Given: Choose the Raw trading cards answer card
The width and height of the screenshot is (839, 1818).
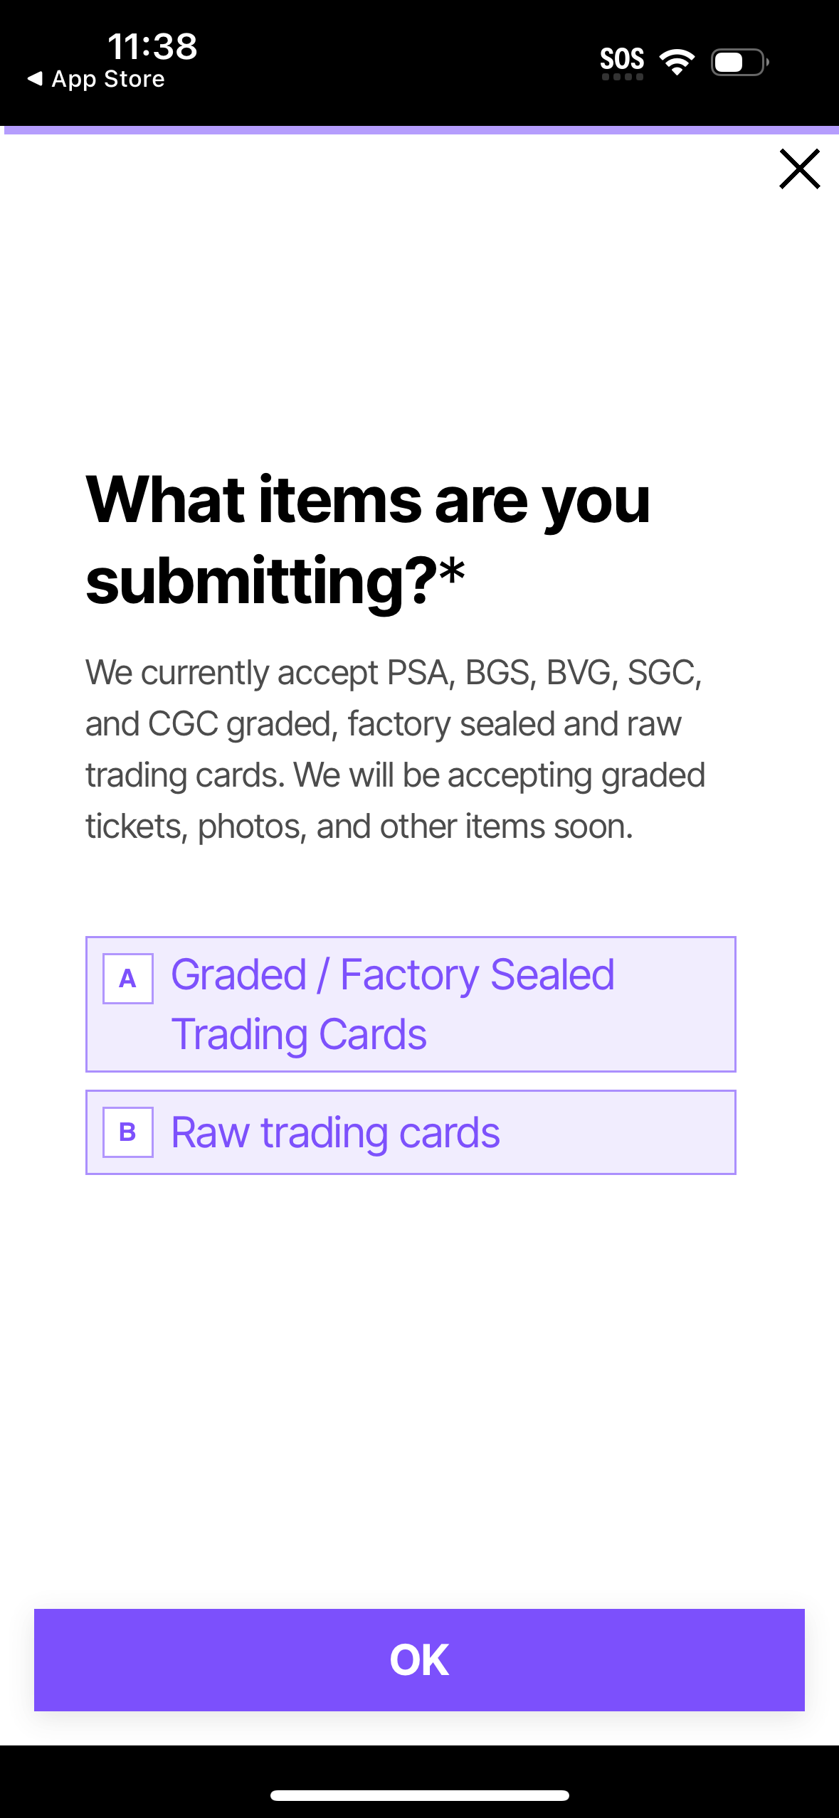Looking at the screenshot, I should [x=411, y=1132].
